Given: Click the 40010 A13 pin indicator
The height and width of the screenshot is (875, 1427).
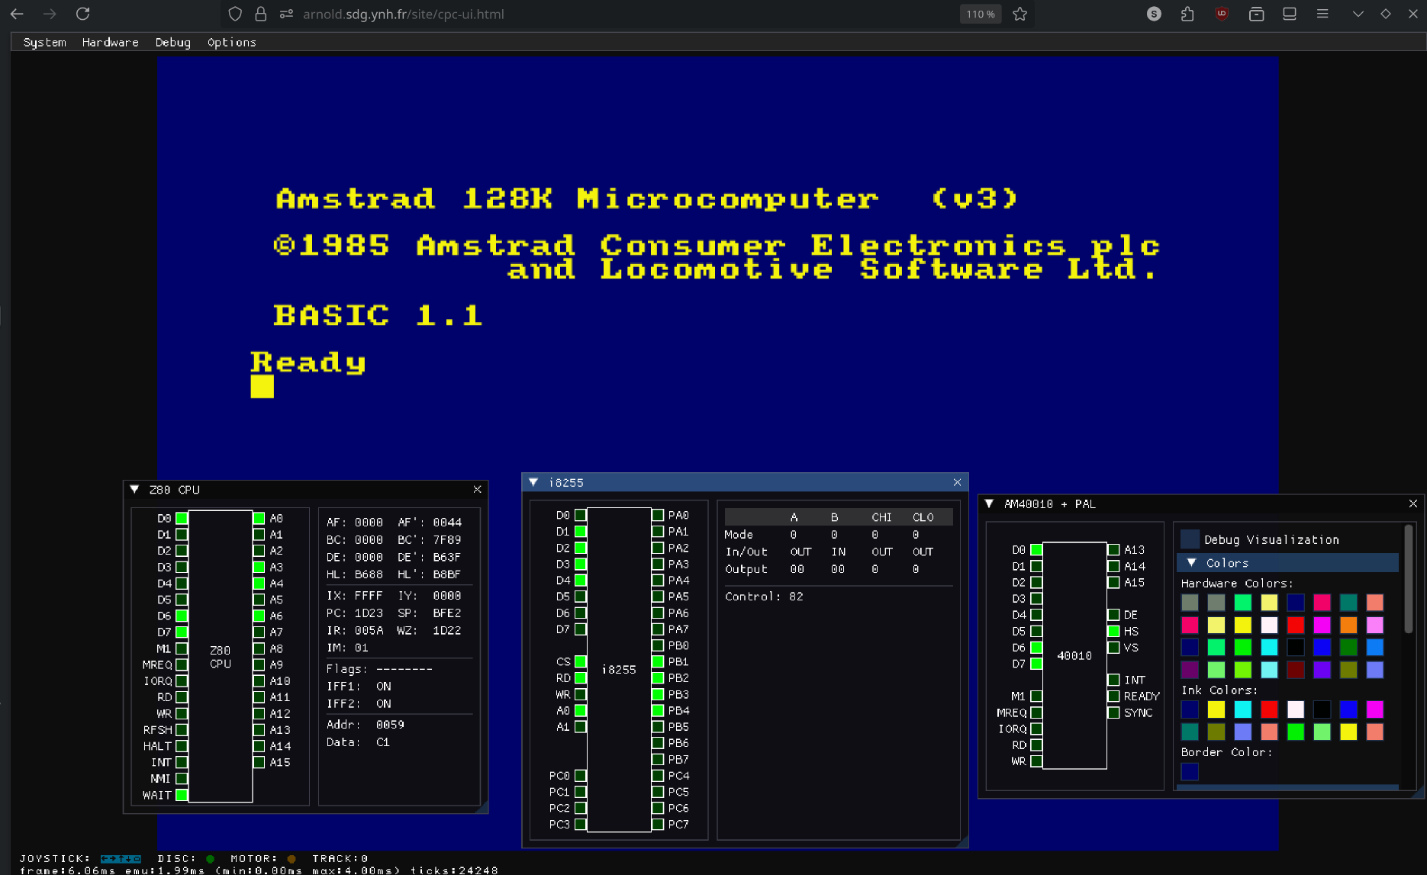Looking at the screenshot, I should (1114, 549).
